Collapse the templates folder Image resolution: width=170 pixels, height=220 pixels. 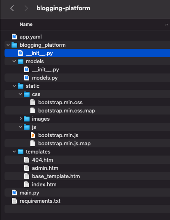pyautogui.click(x=14, y=151)
